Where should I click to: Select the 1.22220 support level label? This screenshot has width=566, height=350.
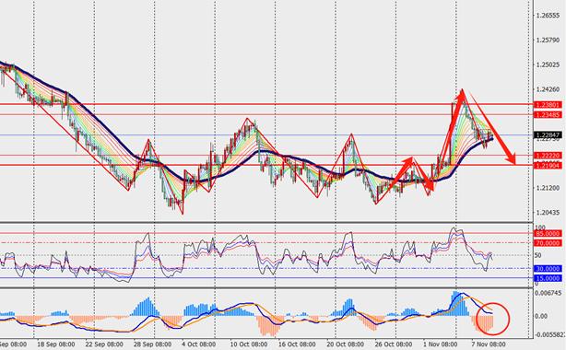point(548,156)
